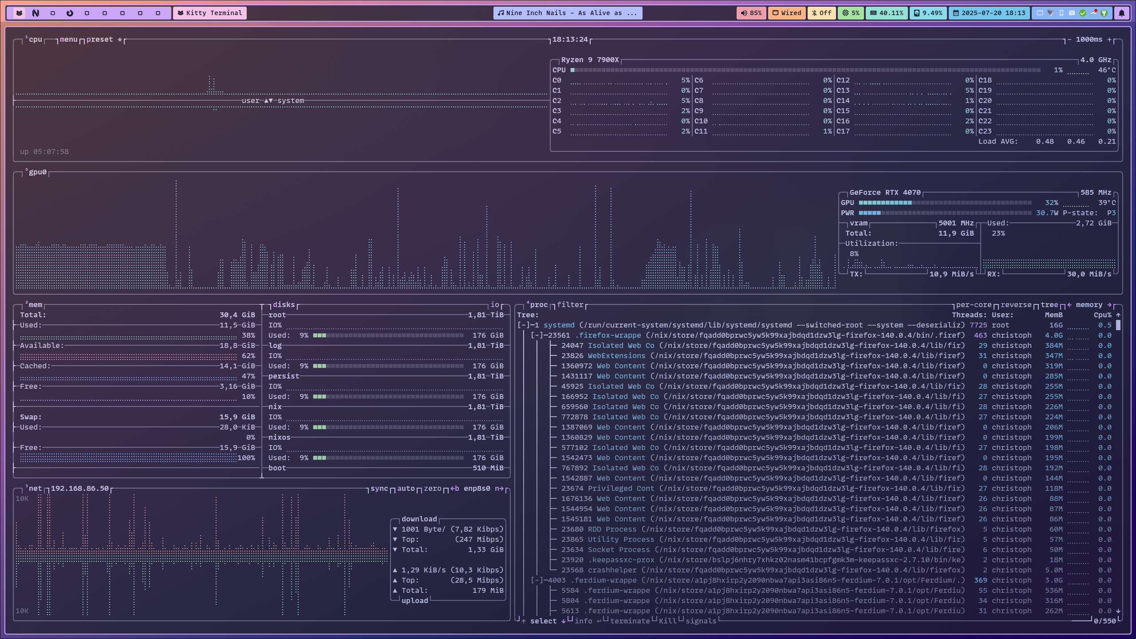This screenshot has width=1136, height=639.
Task: Toggle per-core CPU display in proc
Action: [x=974, y=305]
